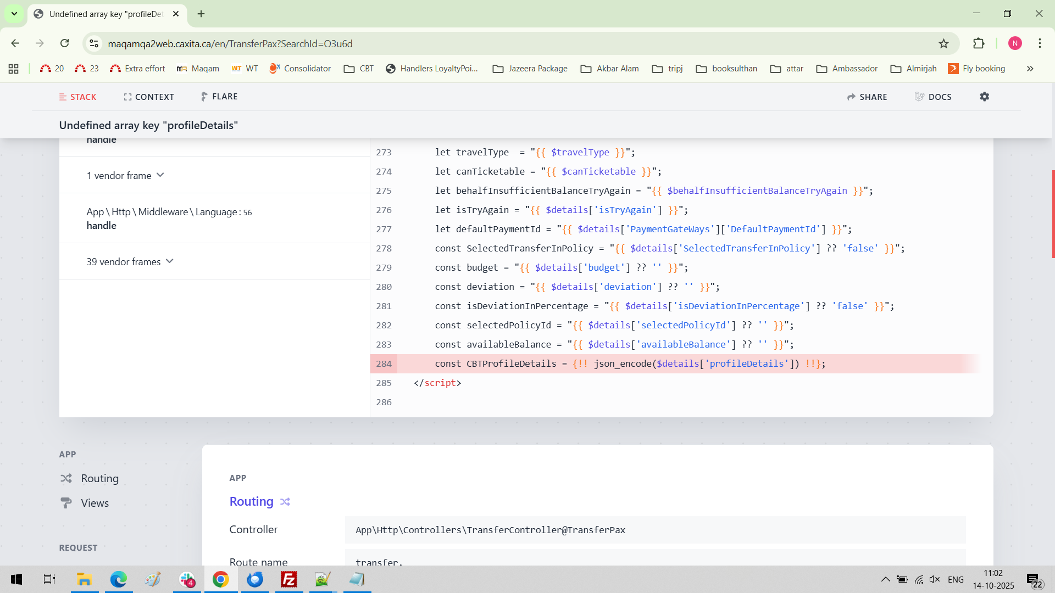Reload the page

click(x=64, y=43)
